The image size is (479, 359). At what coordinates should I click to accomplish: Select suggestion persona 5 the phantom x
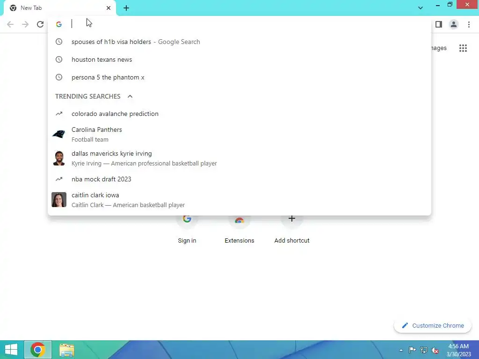click(x=239, y=77)
